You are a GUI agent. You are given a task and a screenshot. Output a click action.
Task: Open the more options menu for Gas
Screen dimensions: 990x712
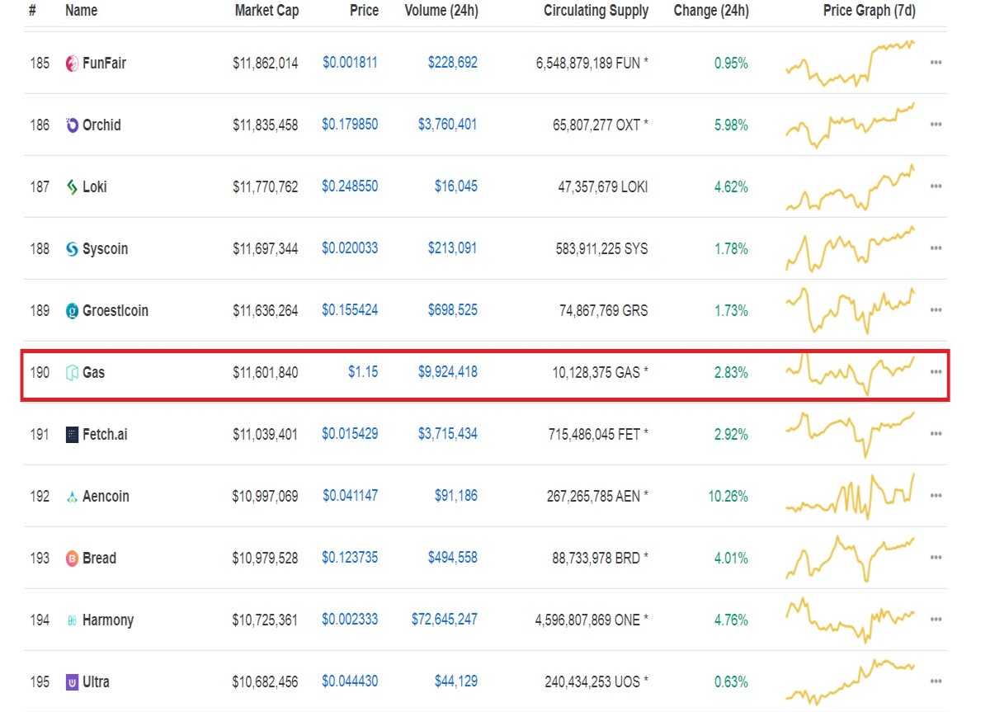coord(936,372)
